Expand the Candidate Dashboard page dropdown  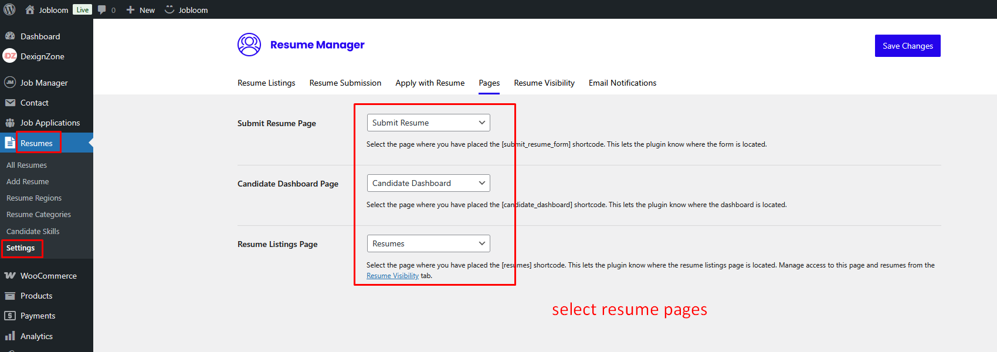[428, 183]
